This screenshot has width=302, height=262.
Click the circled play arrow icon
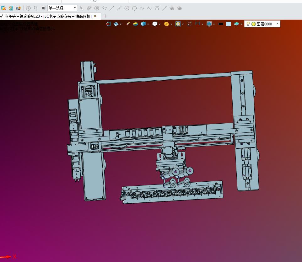97,8
